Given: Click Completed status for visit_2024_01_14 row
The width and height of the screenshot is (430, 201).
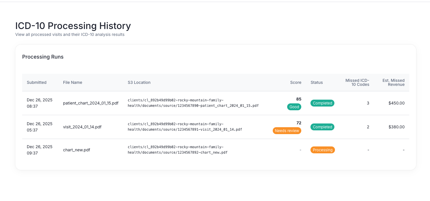Looking at the screenshot, I should click(x=322, y=127).
